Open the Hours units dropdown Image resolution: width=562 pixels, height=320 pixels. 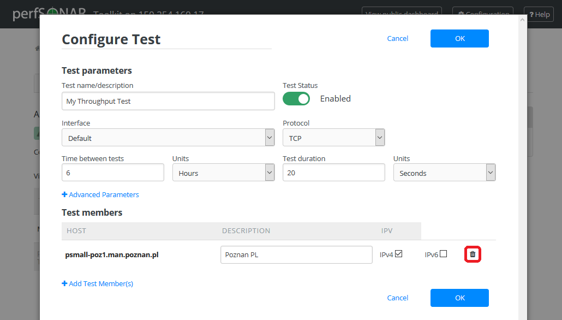pyautogui.click(x=223, y=173)
